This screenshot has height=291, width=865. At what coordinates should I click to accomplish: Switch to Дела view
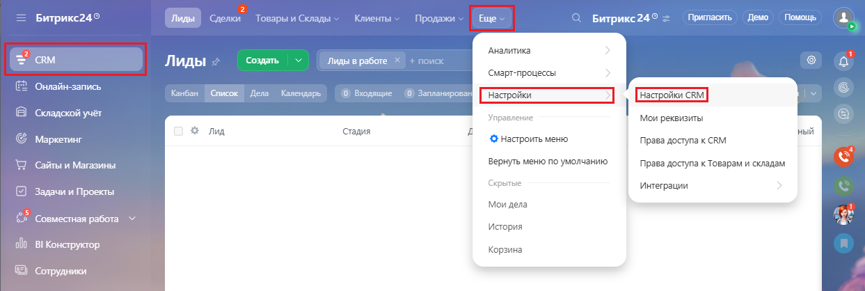click(260, 93)
